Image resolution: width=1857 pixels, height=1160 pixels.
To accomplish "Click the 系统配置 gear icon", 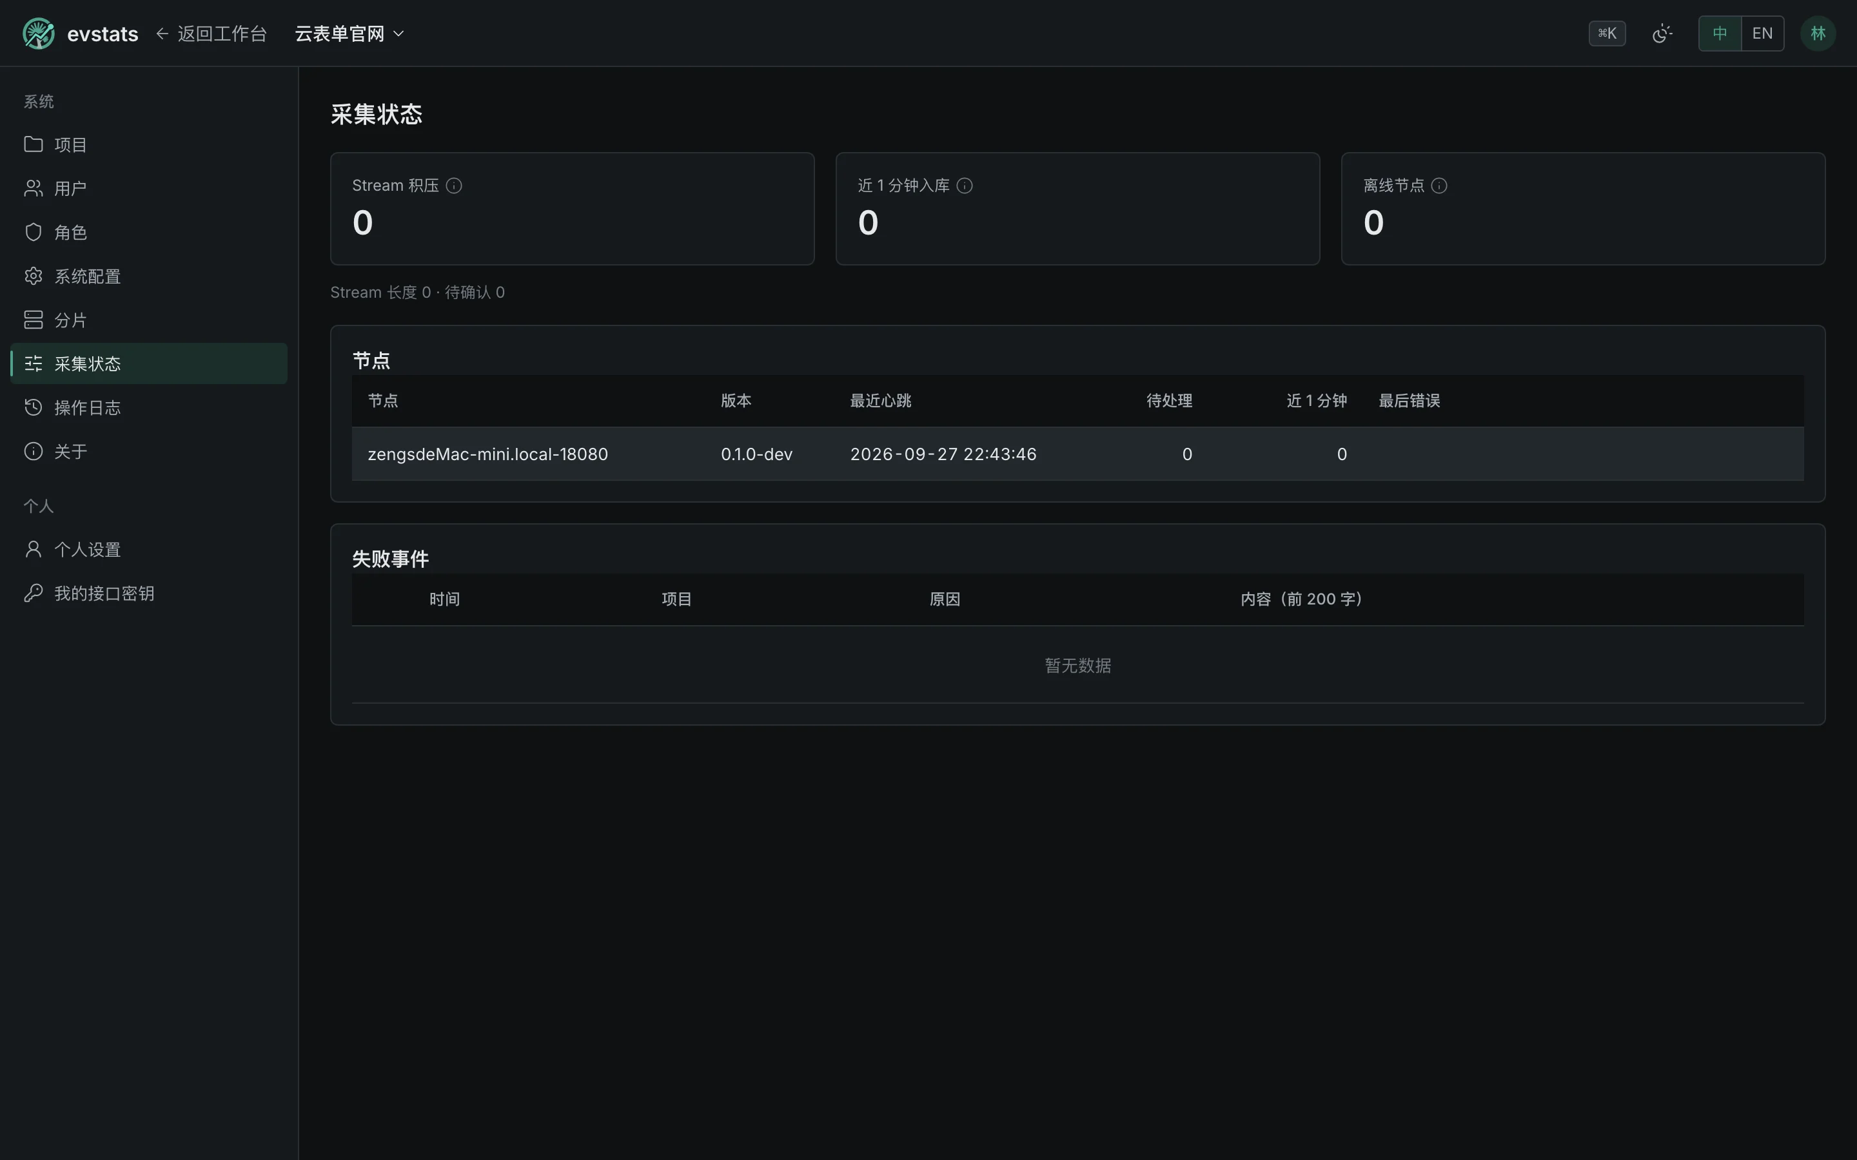I will 33,276.
